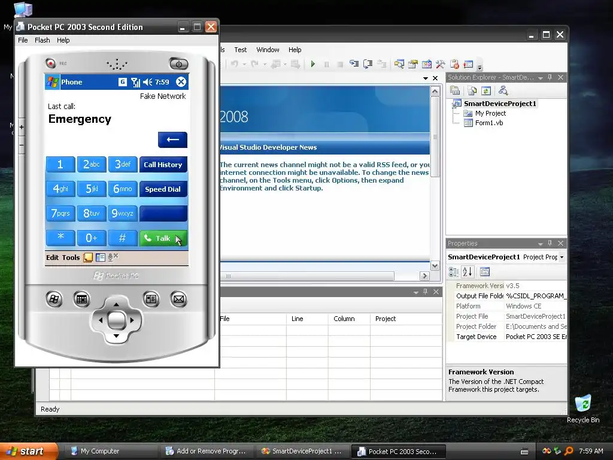
Task: Dial digit 5 jkl on keypad
Action: click(92, 189)
